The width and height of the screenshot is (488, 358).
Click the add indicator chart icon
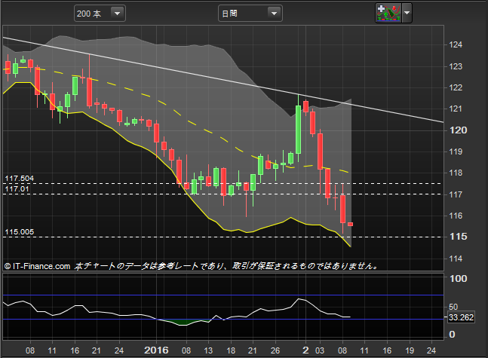[388, 13]
